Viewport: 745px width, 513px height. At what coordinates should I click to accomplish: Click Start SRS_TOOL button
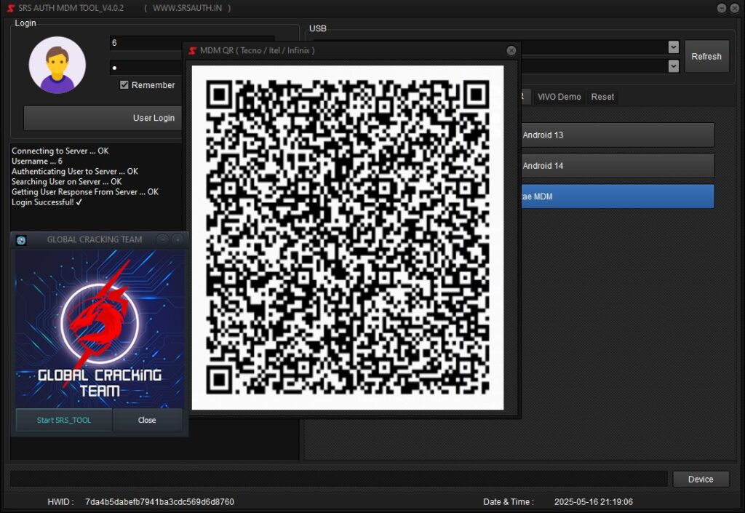click(x=64, y=420)
